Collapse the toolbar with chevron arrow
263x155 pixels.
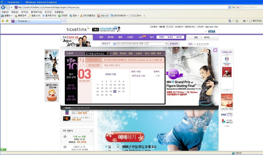144,16
